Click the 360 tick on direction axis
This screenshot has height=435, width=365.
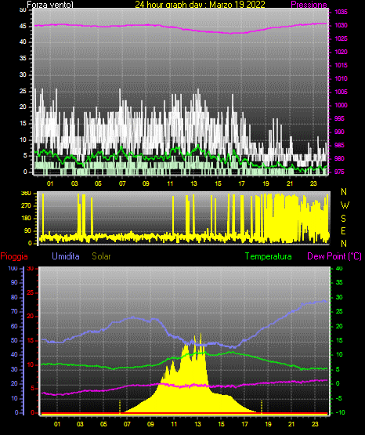[26, 194]
